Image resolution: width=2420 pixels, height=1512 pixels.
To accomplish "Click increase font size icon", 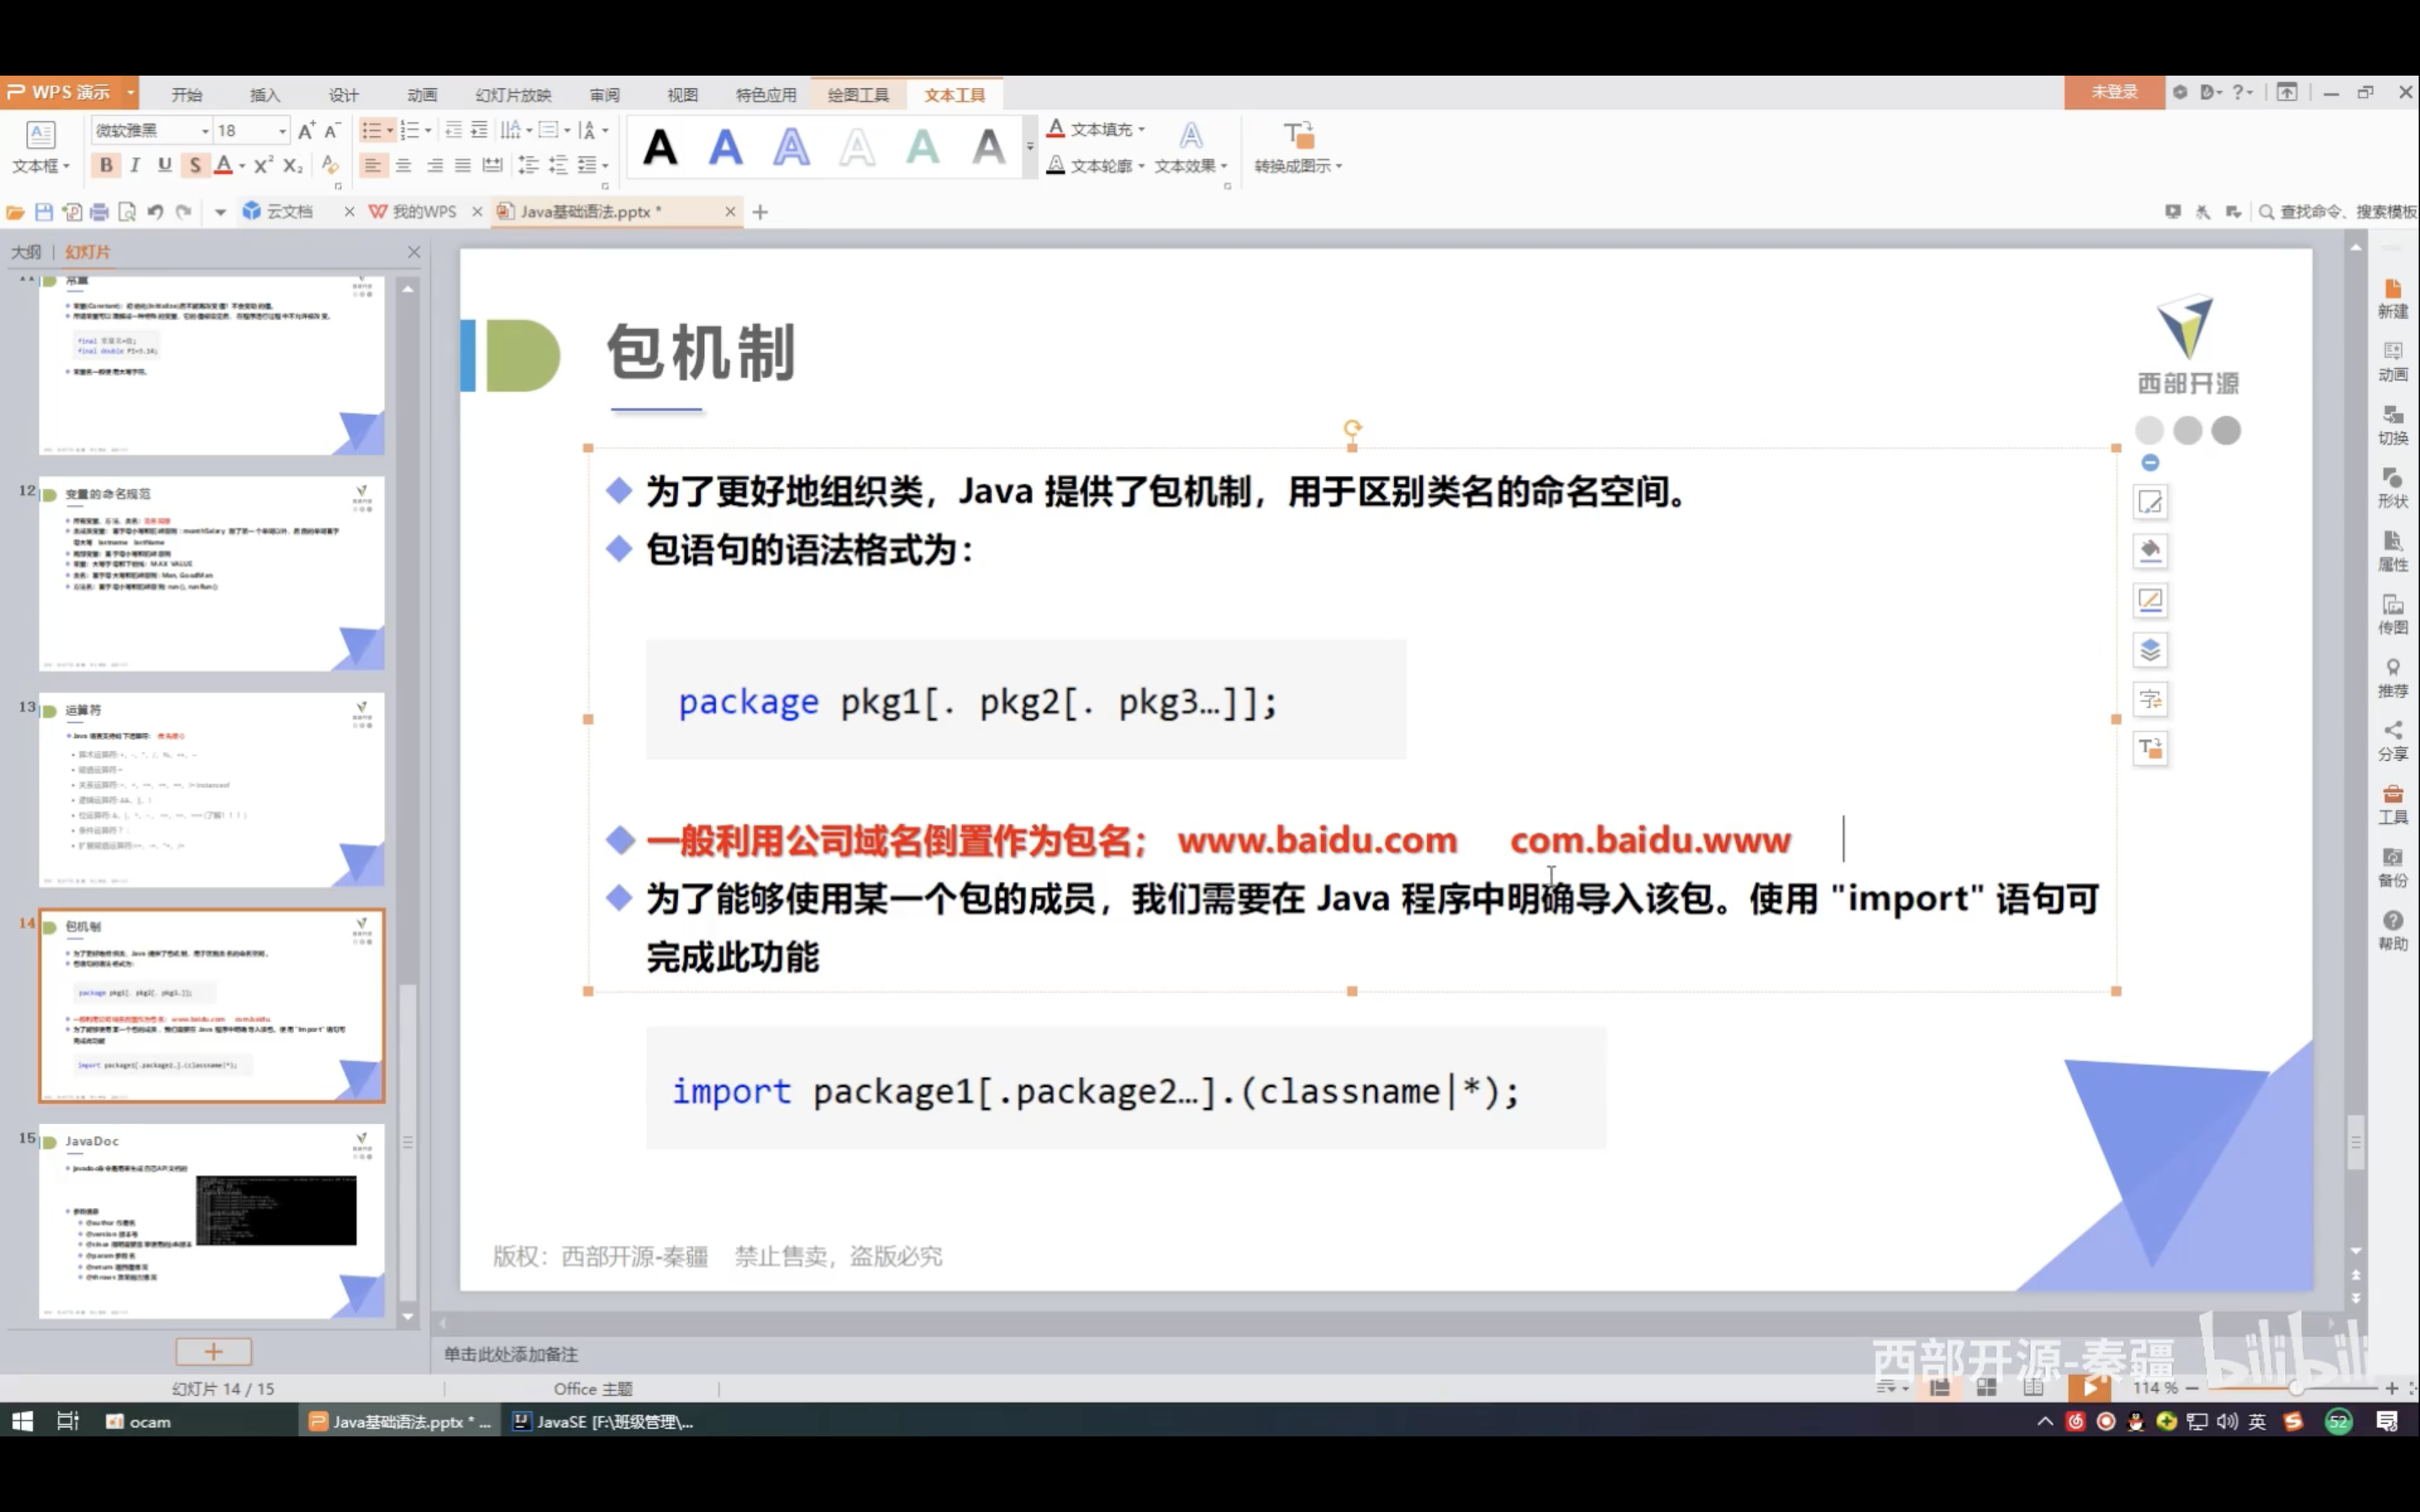I will tap(306, 130).
